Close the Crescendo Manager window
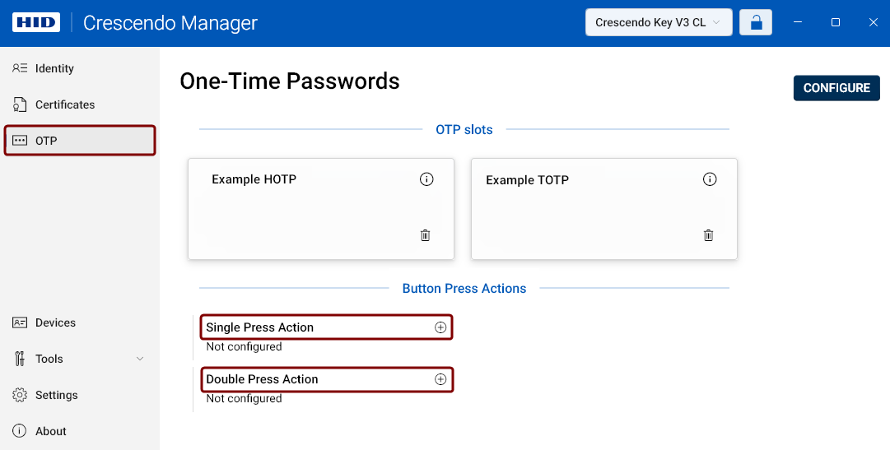This screenshot has width=890, height=450. pos(874,22)
